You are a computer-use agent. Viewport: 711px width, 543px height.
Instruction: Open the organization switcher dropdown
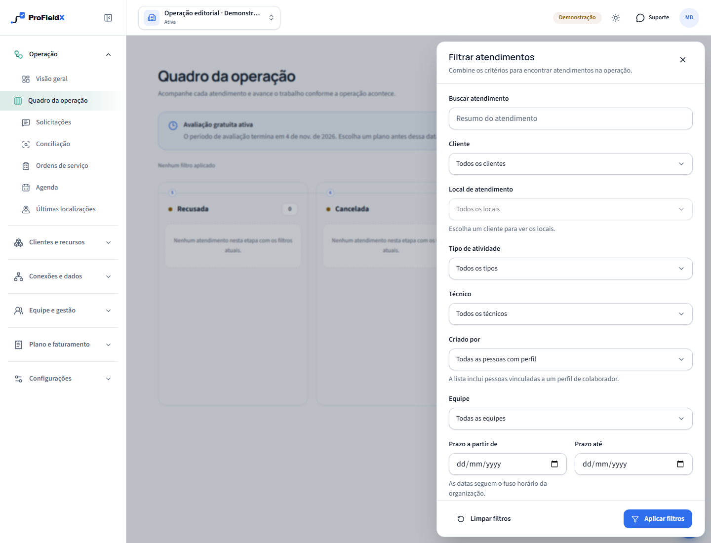[209, 18]
